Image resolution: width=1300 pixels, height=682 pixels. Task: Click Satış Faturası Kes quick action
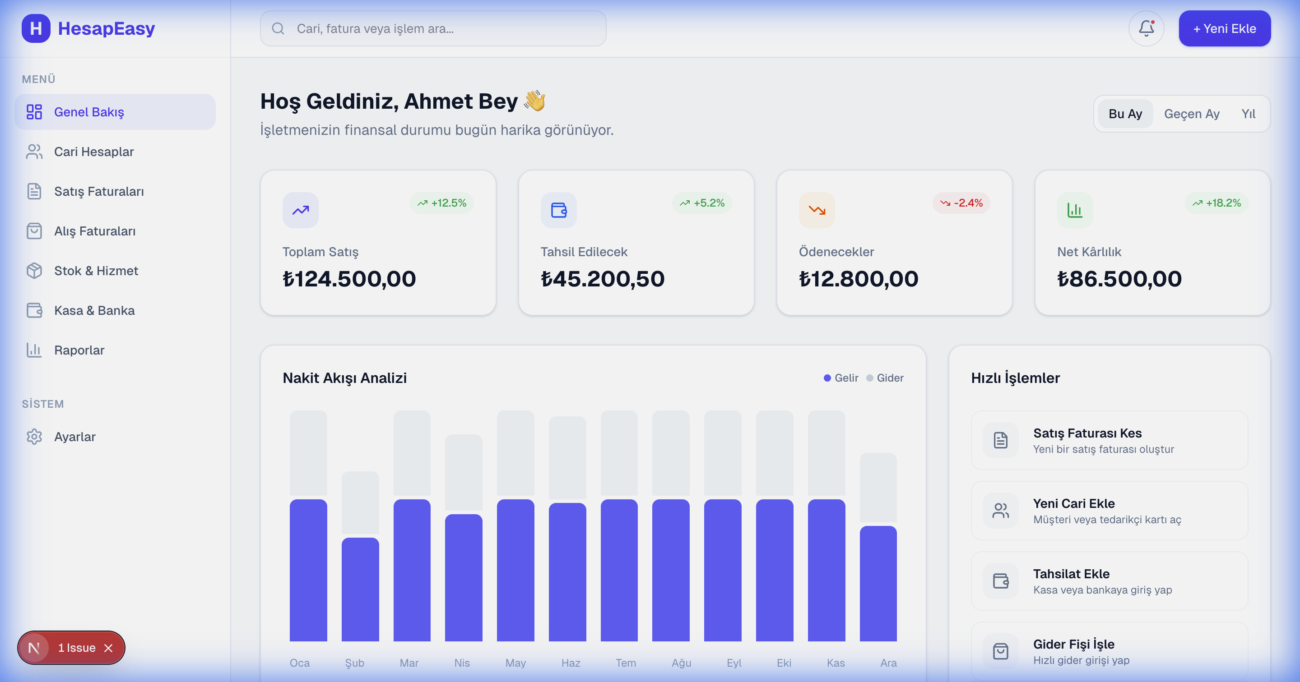pos(1109,440)
